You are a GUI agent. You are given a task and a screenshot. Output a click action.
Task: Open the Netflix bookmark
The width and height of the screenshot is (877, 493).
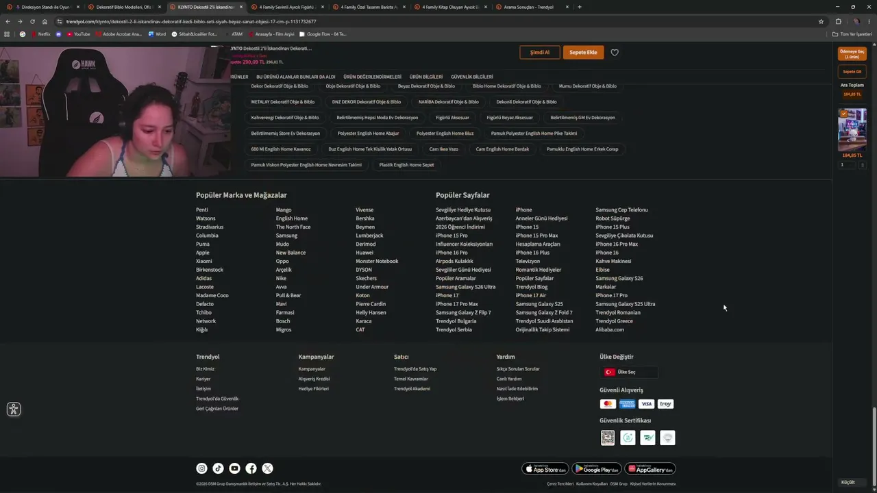40,34
